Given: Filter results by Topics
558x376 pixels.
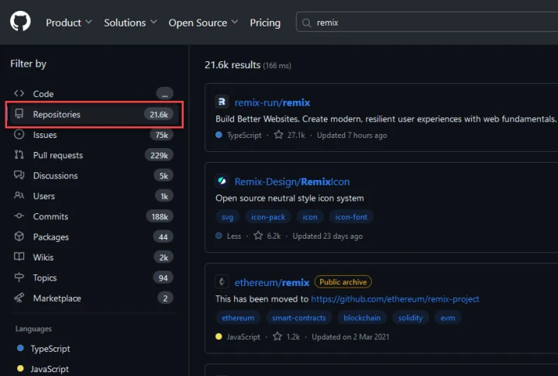Looking at the screenshot, I should [94, 278].
